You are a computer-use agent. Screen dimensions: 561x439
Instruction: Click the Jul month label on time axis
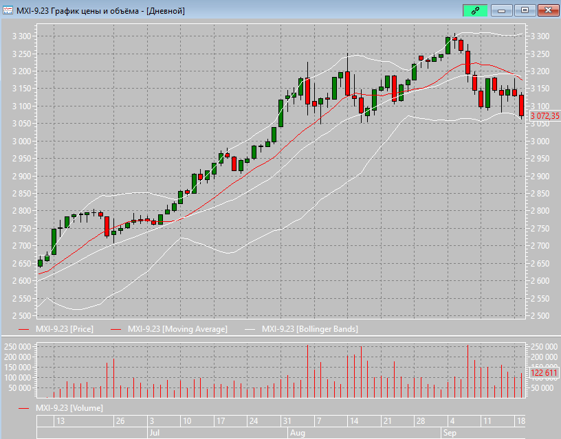click(x=155, y=433)
